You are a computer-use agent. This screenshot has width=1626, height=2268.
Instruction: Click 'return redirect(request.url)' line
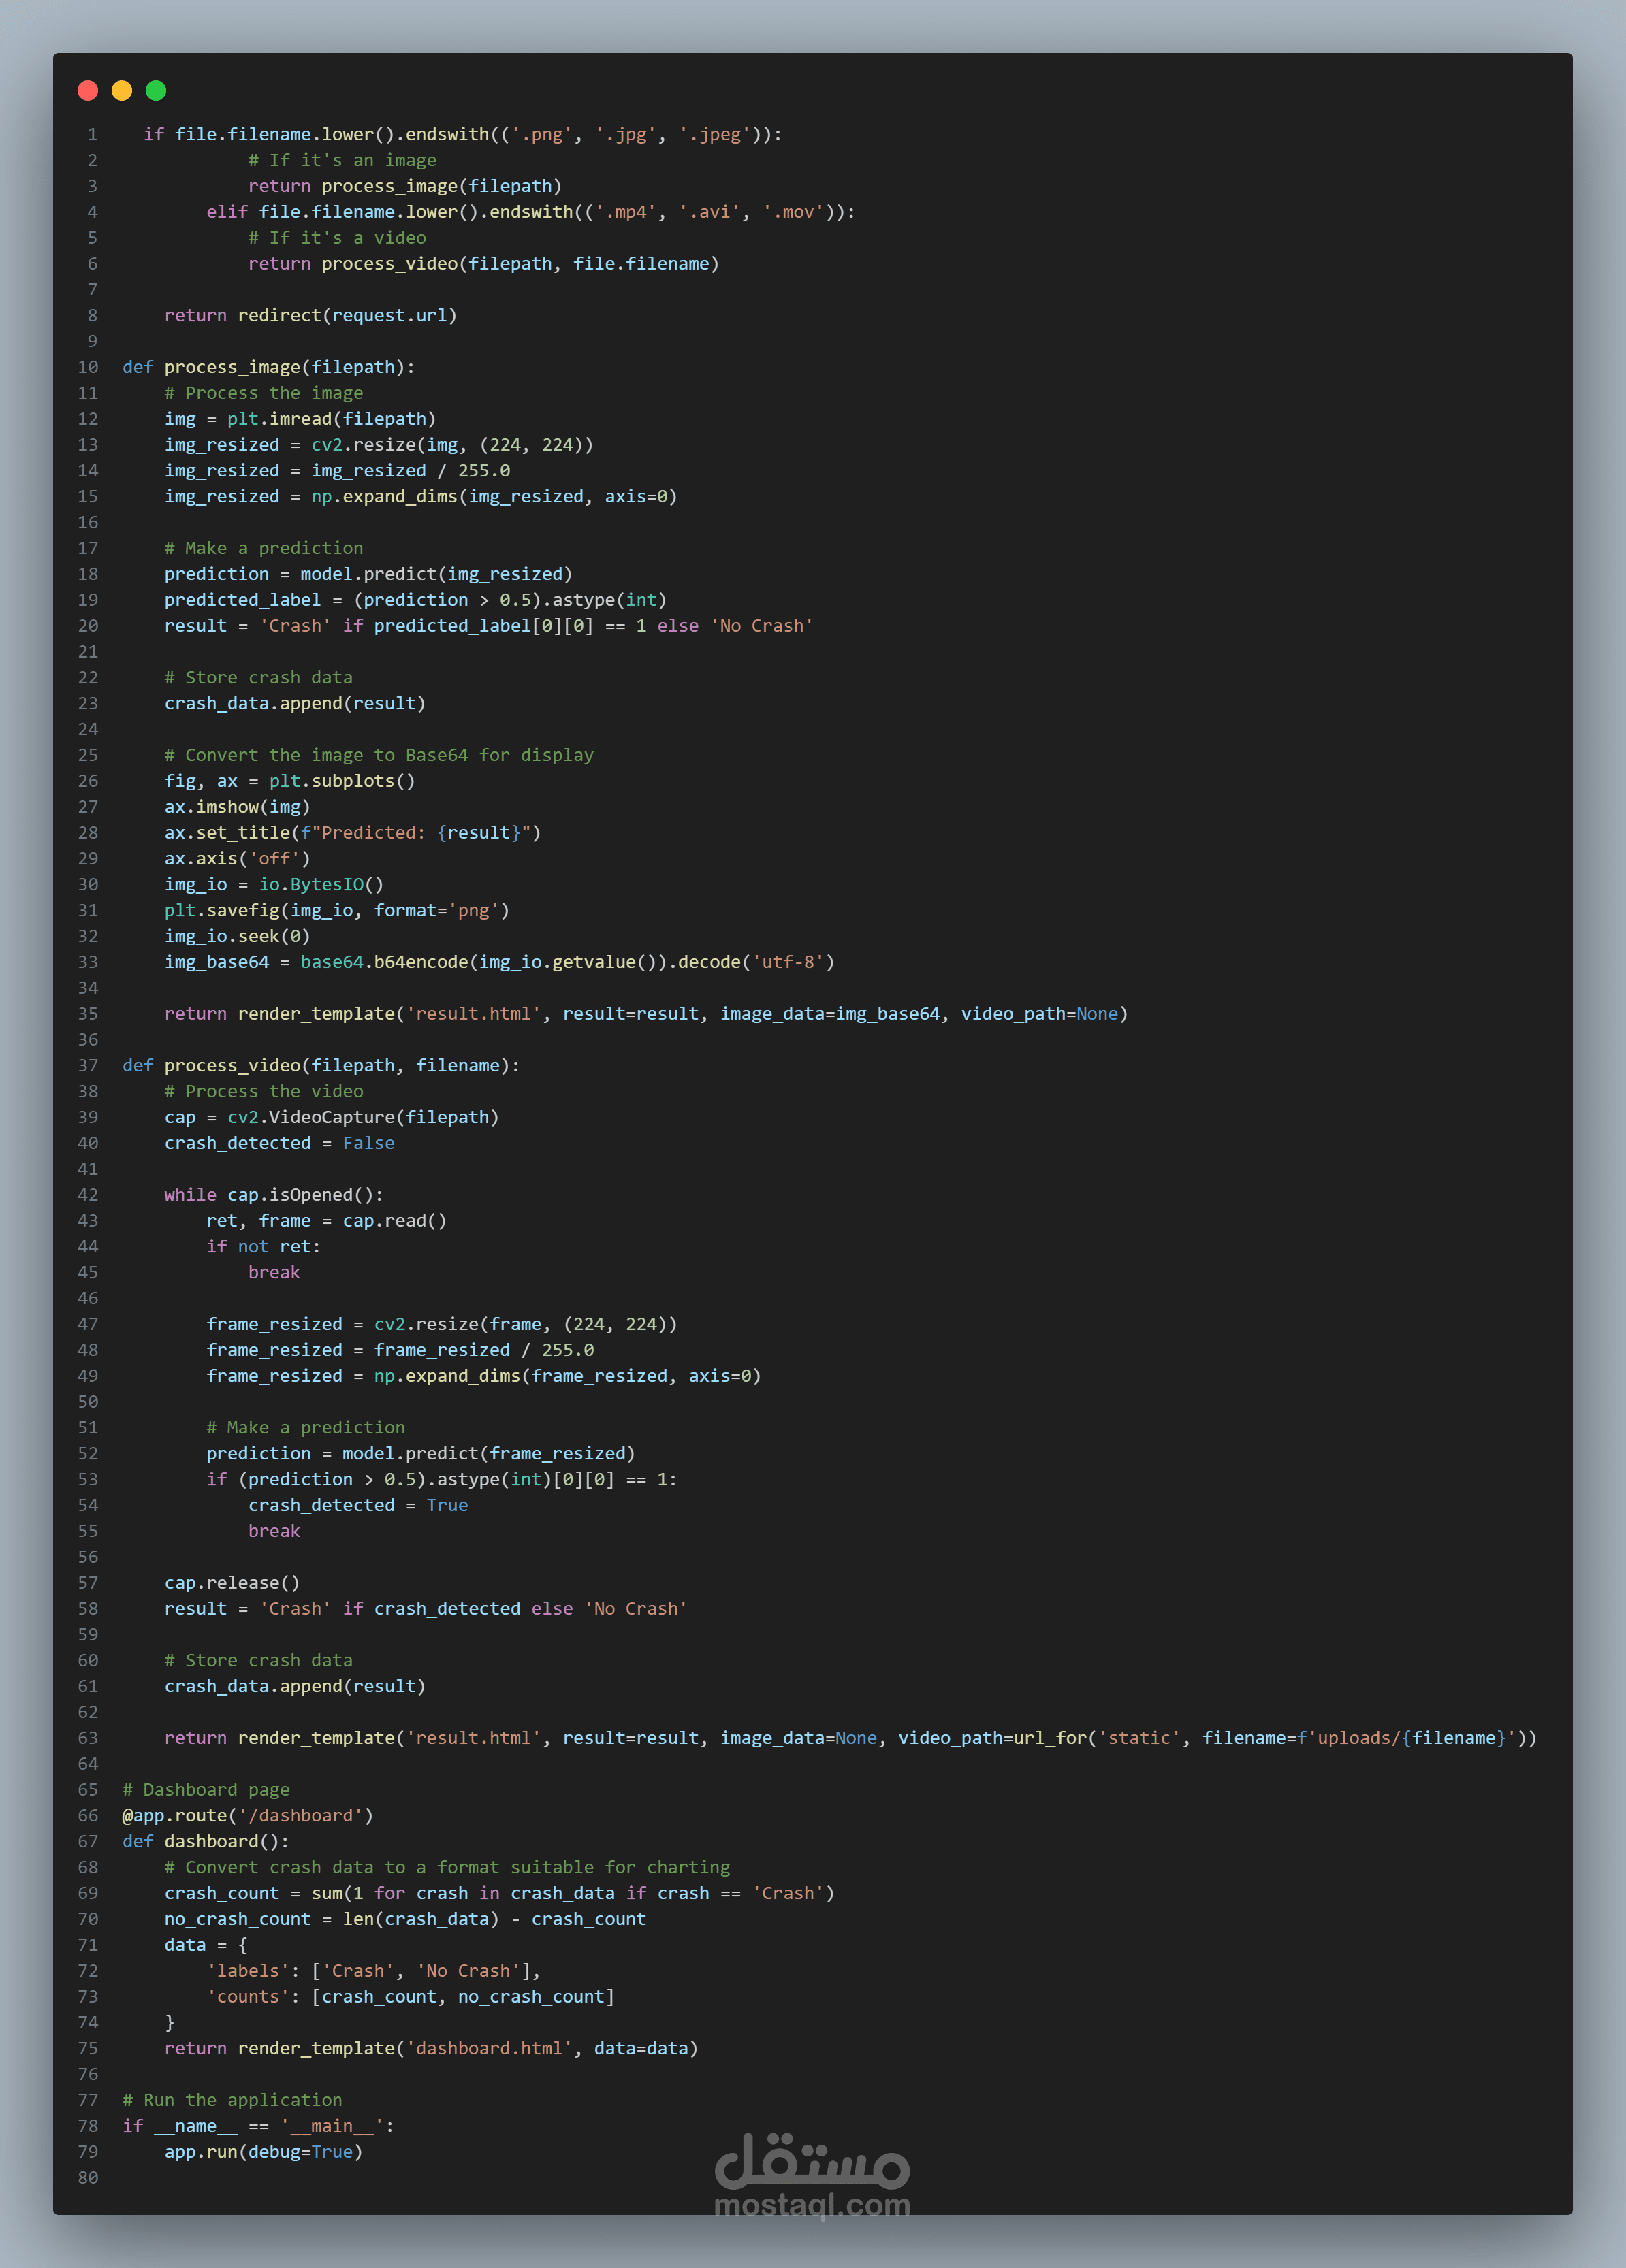click(310, 315)
